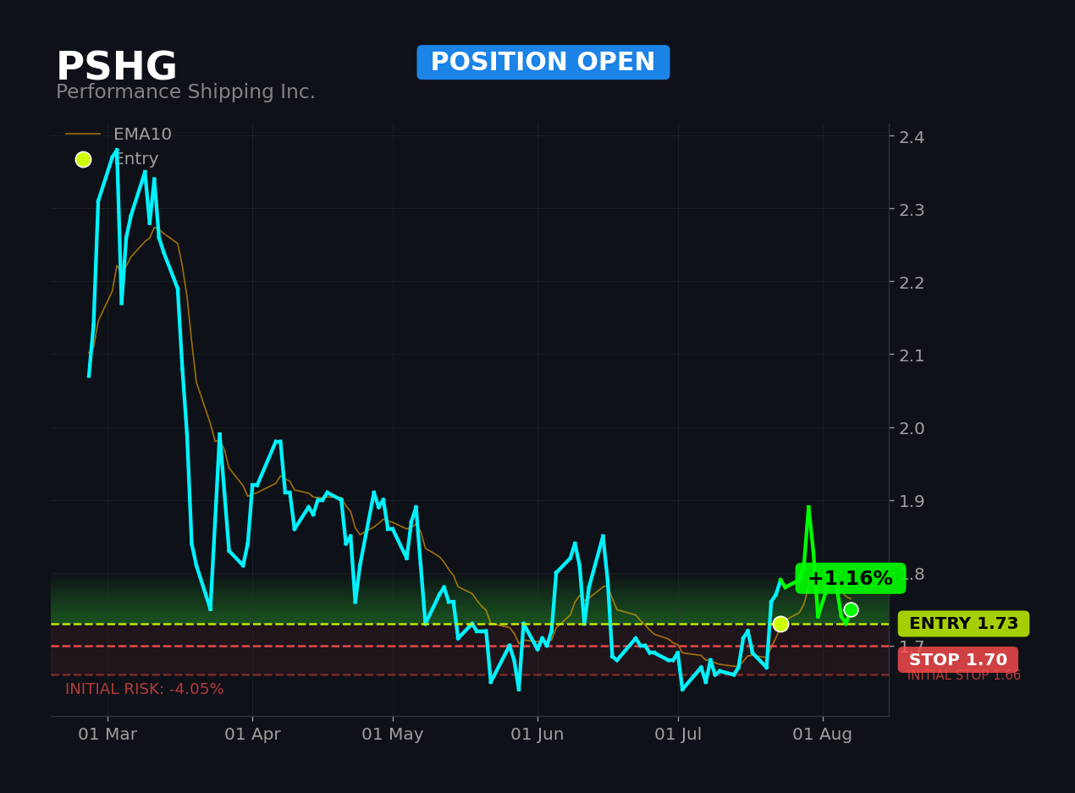
Task: Click the 01 Jun axis label
Action: (537, 735)
